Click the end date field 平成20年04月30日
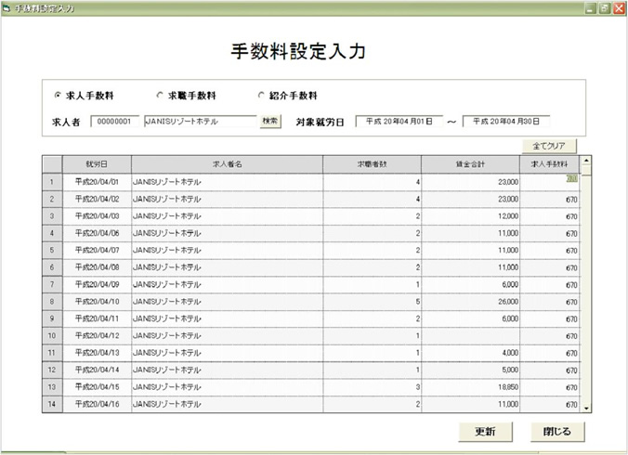628x455 pixels. (506, 122)
